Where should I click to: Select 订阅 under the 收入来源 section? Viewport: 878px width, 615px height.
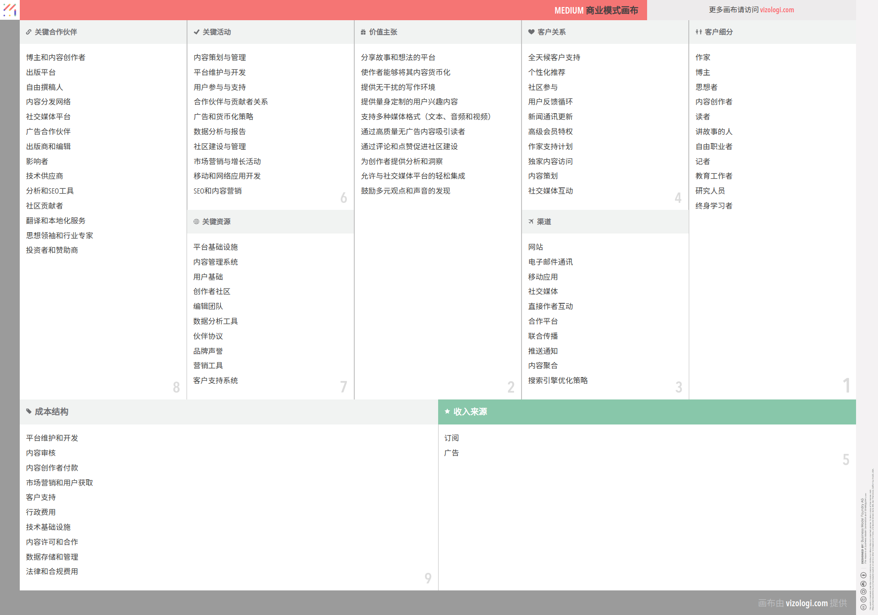point(452,438)
